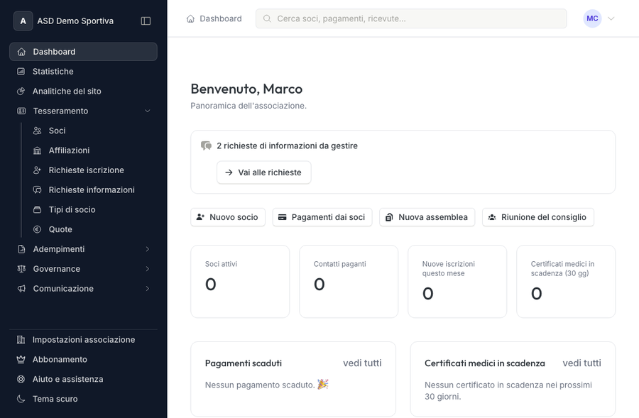The height and width of the screenshot is (418, 639).
Task: Click the Tipi di socio stack icon
Action: coord(37,210)
